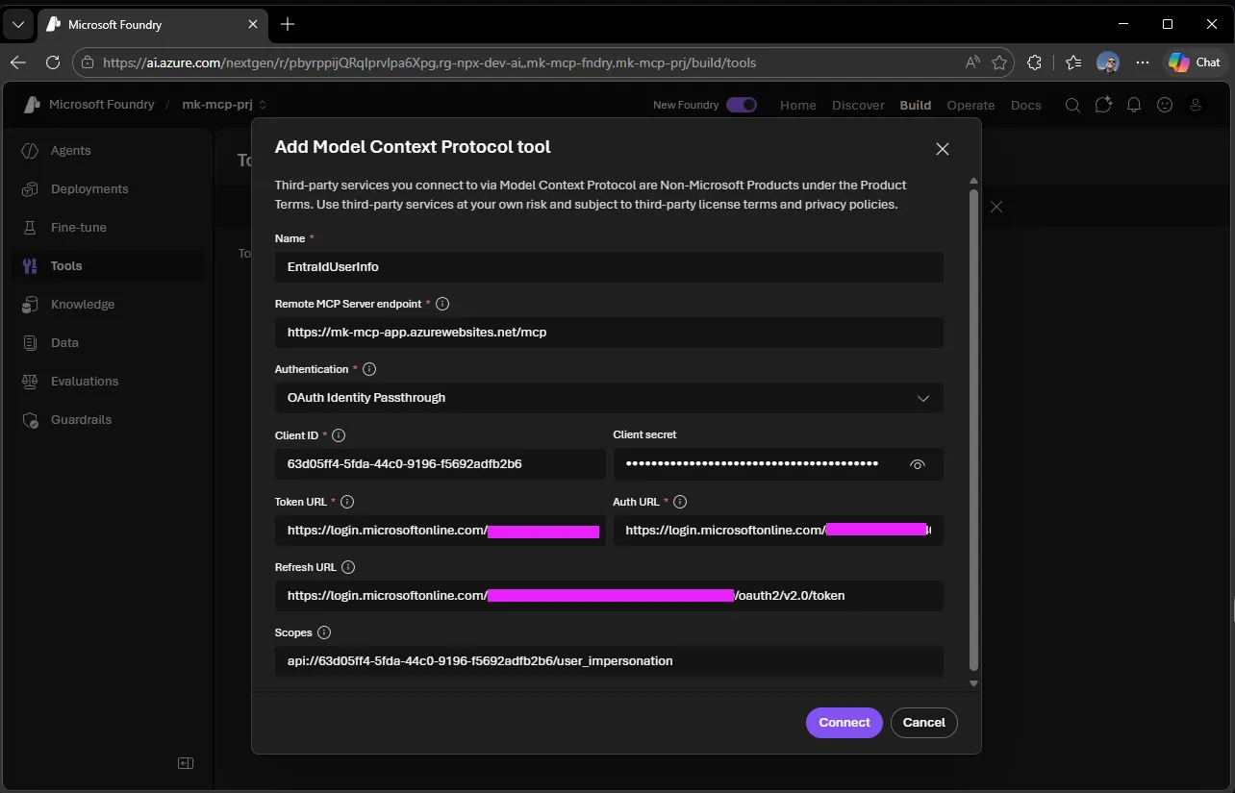
Task: Add this page to favorites
Action: [999, 62]
